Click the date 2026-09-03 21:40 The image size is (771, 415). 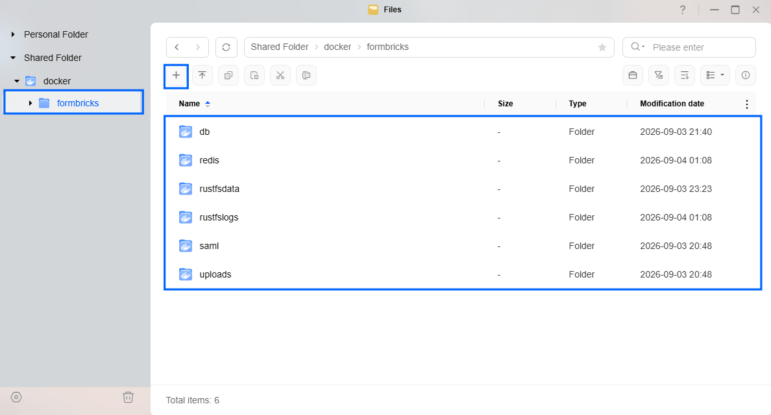(x=676, y=132)
